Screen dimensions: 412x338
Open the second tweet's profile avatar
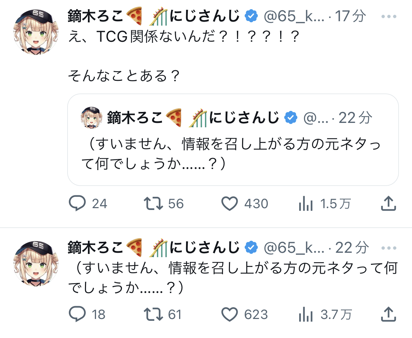[x=36, y=264]
